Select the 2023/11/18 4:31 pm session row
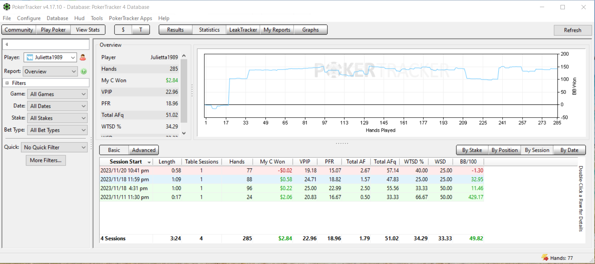 (291, 188)
